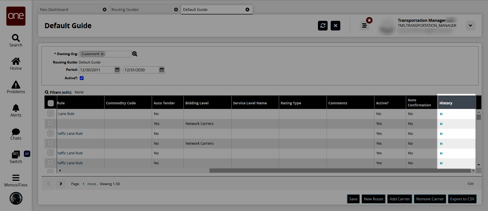Open the Period start date calendar picker

(117, 70)
